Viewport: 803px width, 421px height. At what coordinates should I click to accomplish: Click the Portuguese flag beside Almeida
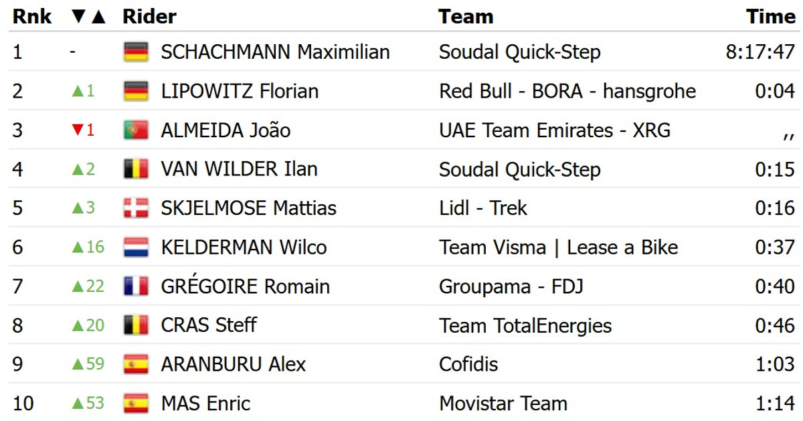pyautogui.click(x=136, y=130)
